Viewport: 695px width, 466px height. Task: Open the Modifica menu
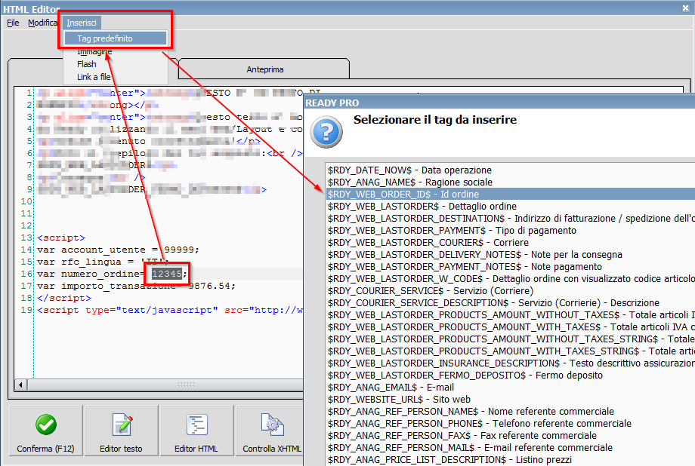[x=42, y=23]
